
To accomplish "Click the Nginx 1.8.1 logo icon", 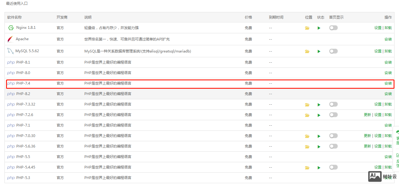I will [x=11, y=28].
